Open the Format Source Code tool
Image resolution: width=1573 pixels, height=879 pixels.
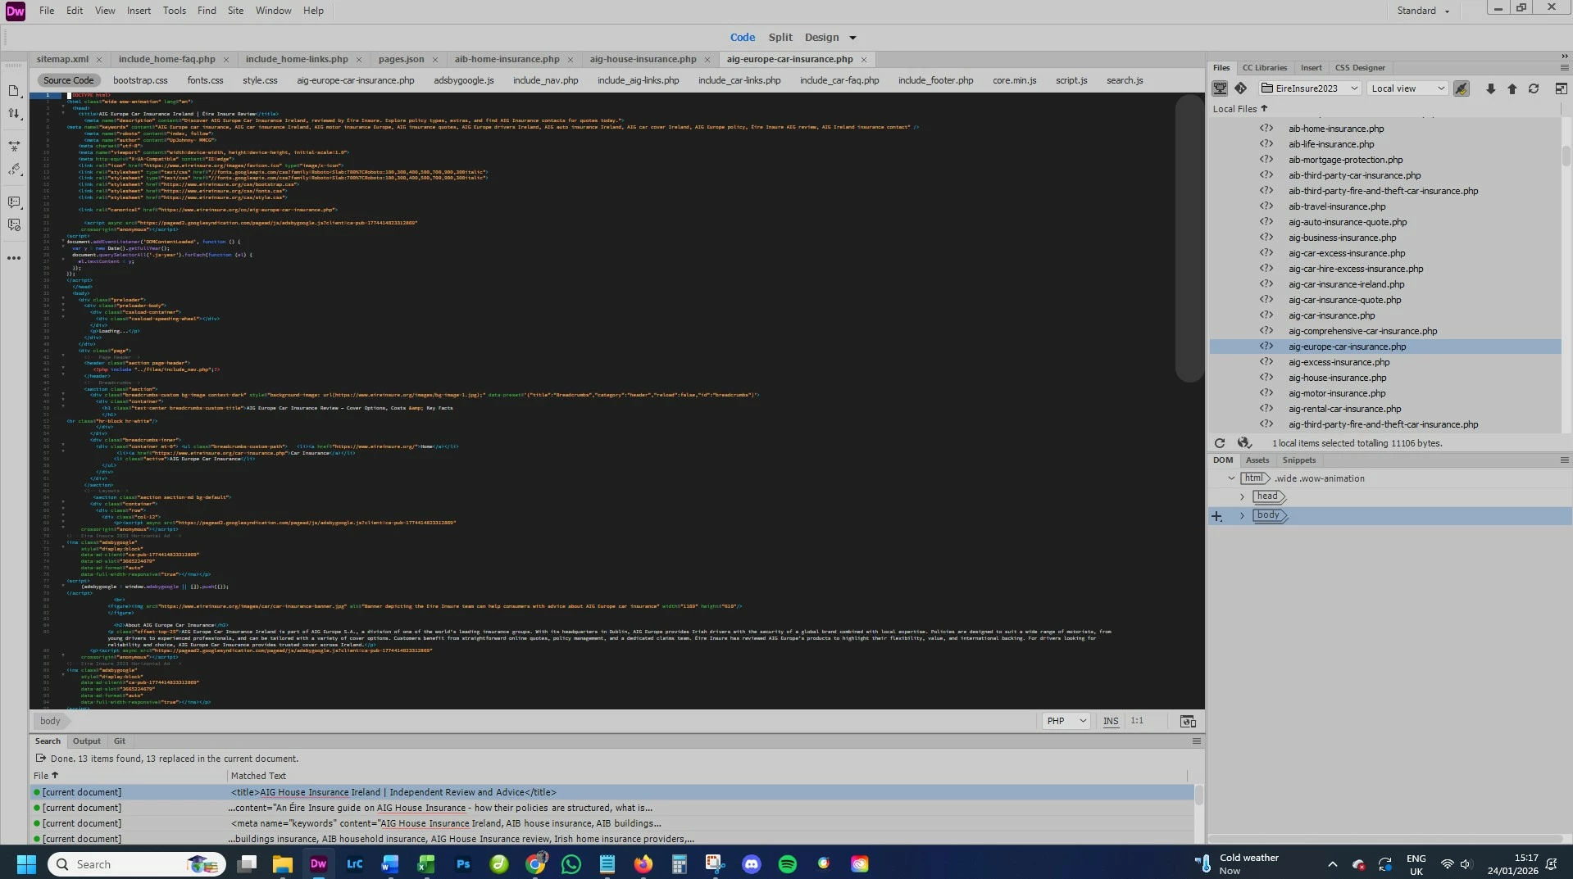click(x=14, y=170)
